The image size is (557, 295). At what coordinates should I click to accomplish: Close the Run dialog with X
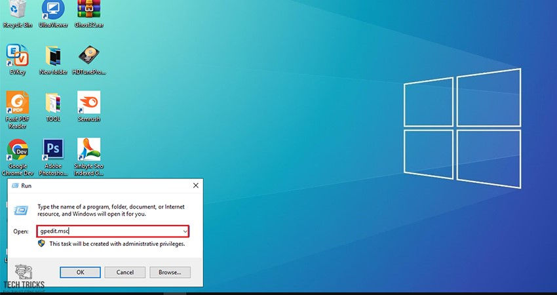tap(196, 186)
